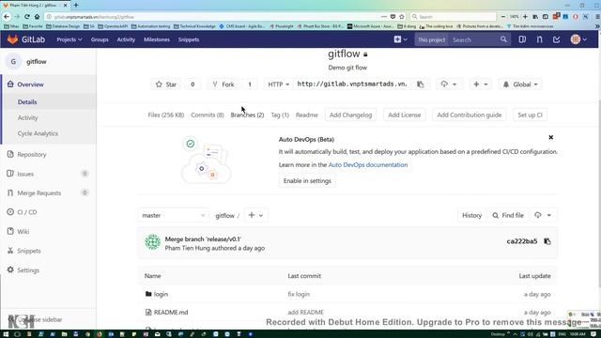Image resolution: width=601 pixels, height=338 pixels.
Task: Click Add Changelog button
Action: (350, 115)
